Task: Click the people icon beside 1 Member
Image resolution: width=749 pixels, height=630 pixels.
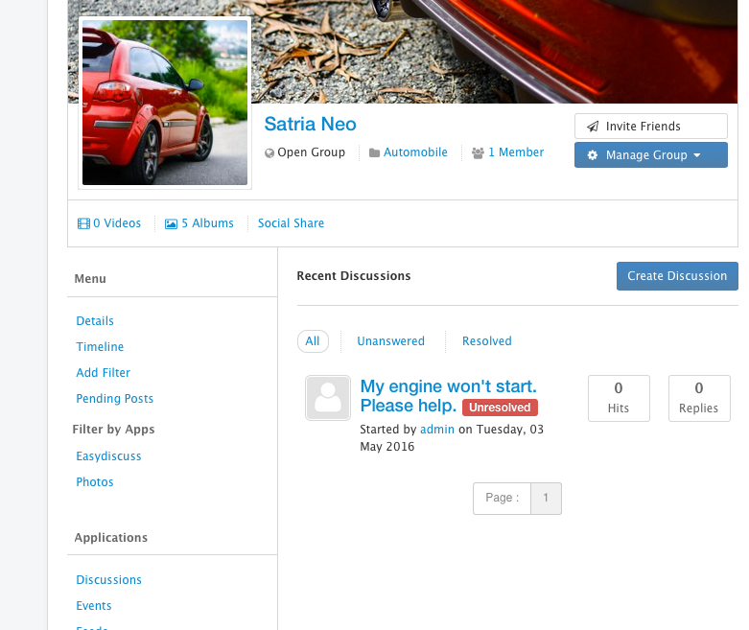Action: click(478, 152)
